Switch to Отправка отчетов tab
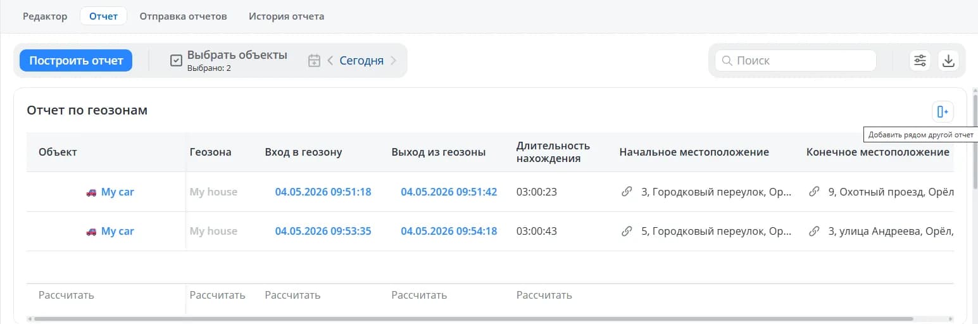This screenshot has width=978, height=324. pyautogui.click(x=183, y=16)
